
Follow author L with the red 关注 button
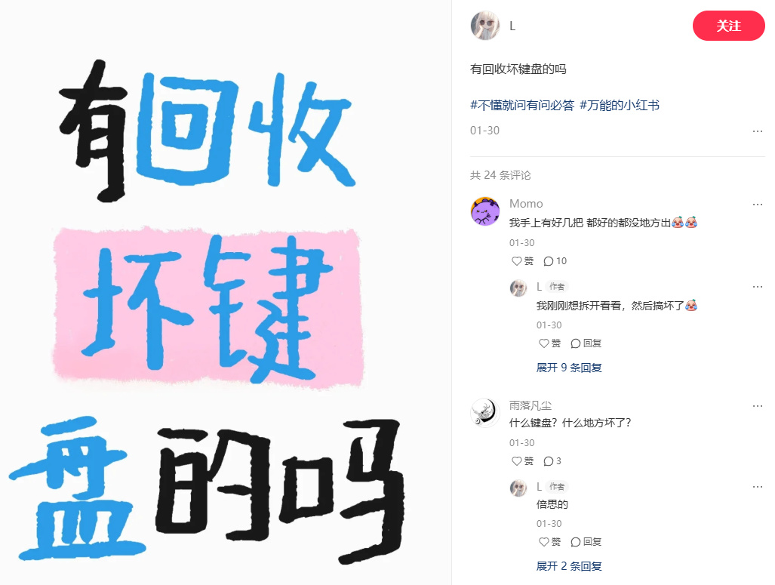(x=728, y=26)
